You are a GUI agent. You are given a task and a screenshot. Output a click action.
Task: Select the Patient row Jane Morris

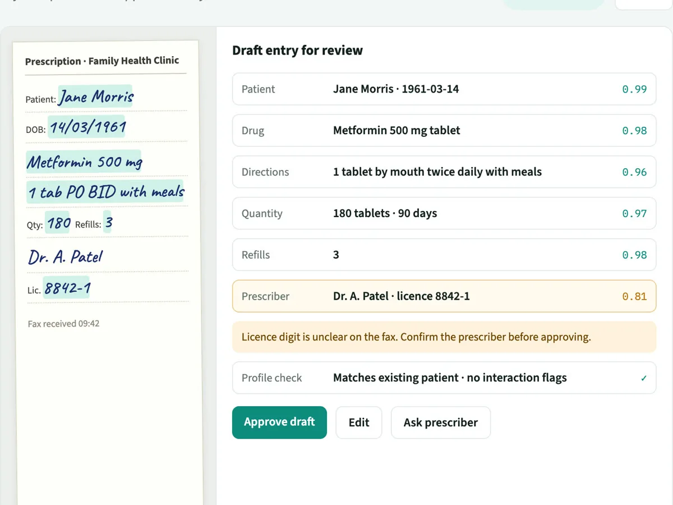444,89
